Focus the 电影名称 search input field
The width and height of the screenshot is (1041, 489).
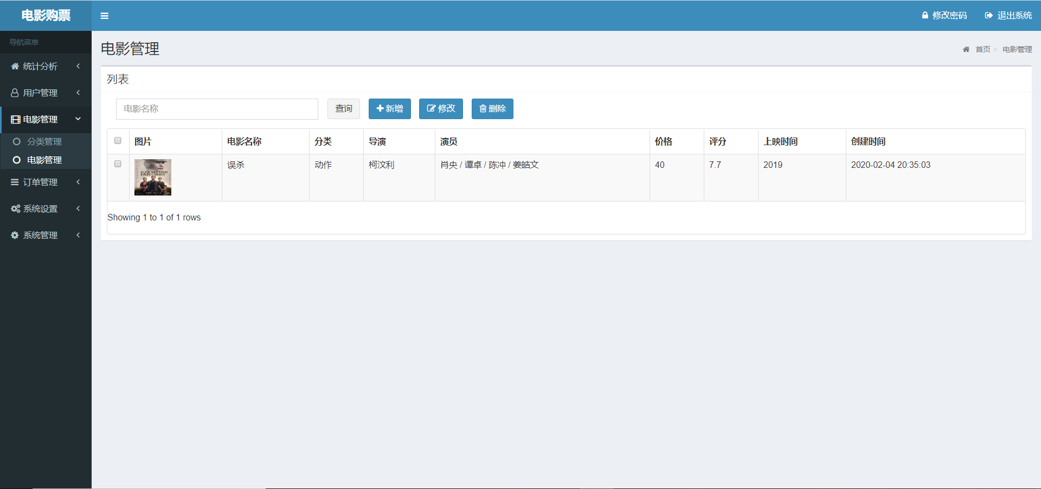217,109
